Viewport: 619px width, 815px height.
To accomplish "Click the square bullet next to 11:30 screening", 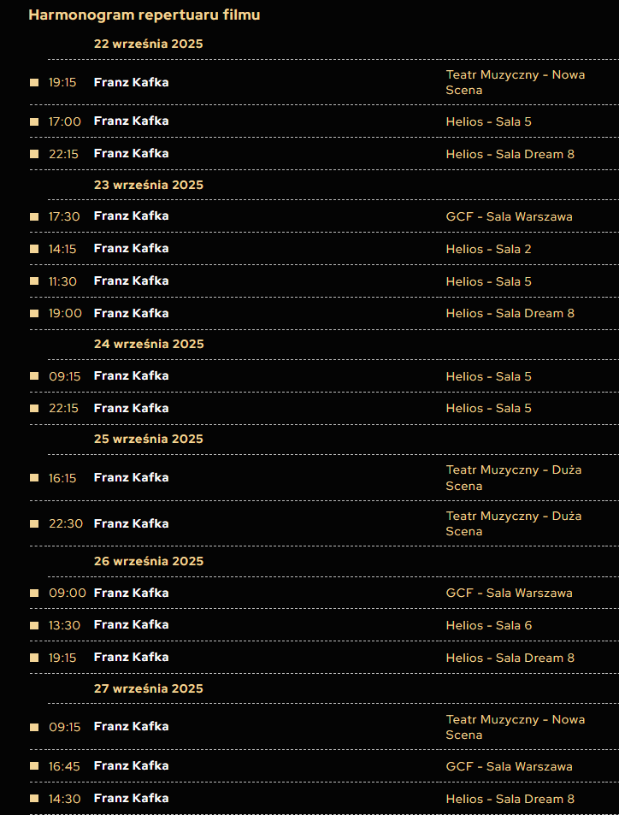I will point(34,281).
